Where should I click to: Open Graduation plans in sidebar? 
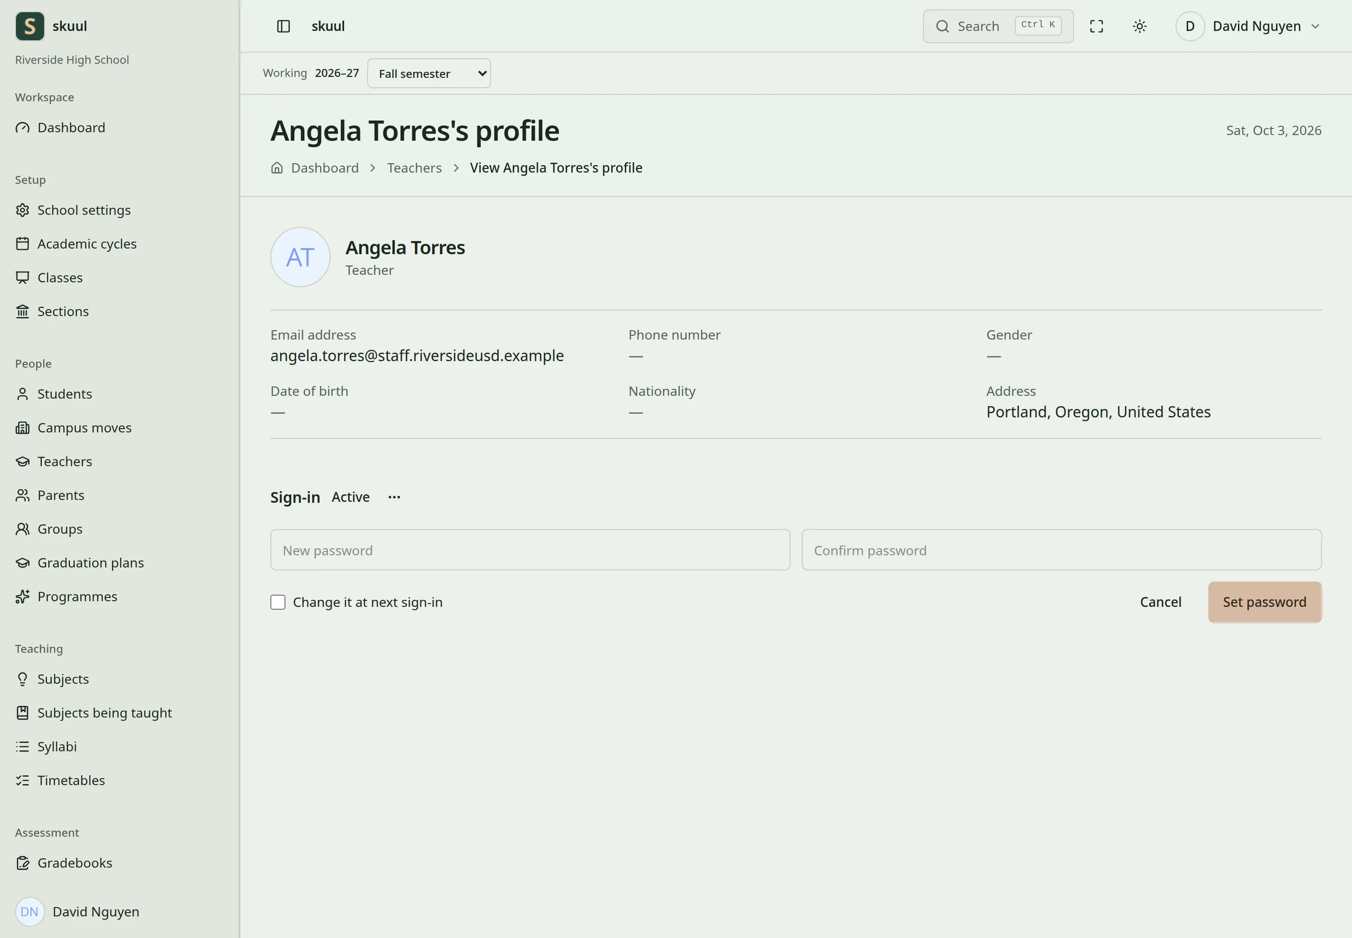(x=91, y=563)
